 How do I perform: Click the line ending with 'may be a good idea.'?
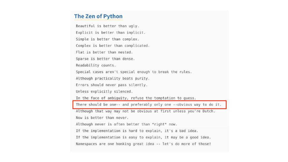click(x=143, y=137)
